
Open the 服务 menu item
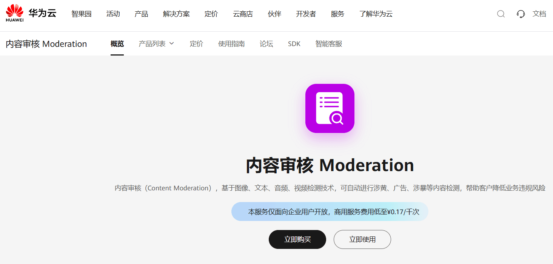(337, 14)
